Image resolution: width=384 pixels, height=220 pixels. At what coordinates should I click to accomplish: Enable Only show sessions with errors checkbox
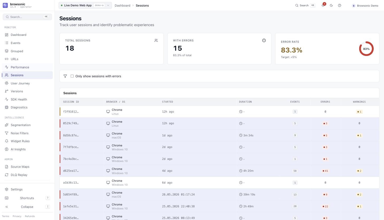pos(72,76)
